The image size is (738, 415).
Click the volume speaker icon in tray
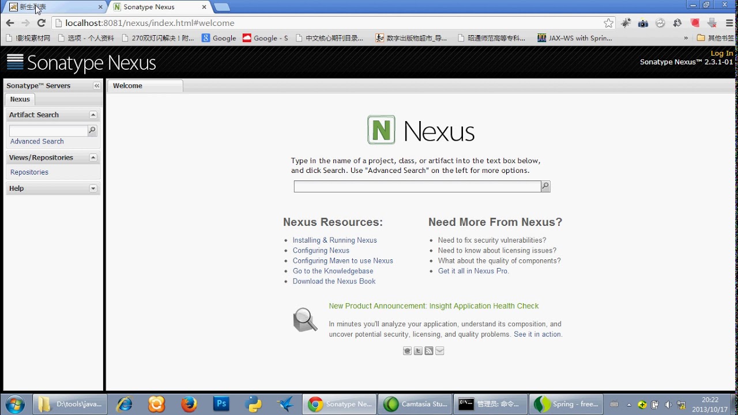coord(668,405)
